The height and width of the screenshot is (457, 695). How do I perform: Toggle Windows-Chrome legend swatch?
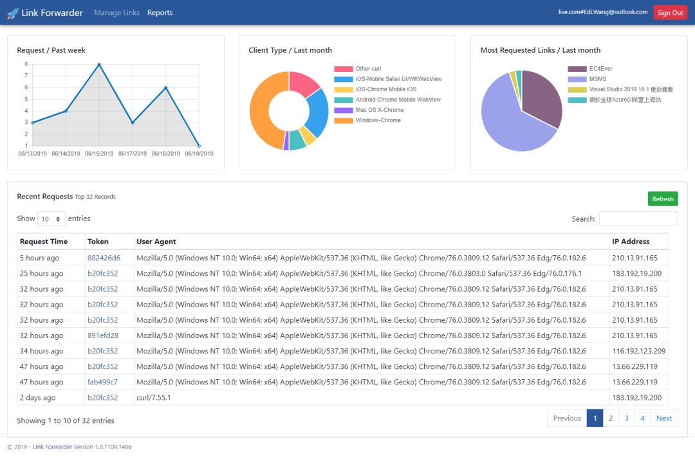pyautogui.click(x=343, y=120)
